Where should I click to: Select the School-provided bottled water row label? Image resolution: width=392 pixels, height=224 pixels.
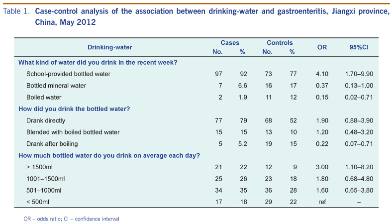[68, 74]
